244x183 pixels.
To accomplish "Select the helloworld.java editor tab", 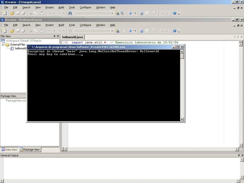I will point(72,37).
